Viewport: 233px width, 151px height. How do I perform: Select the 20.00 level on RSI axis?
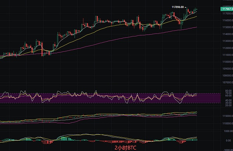click(228, 106)
